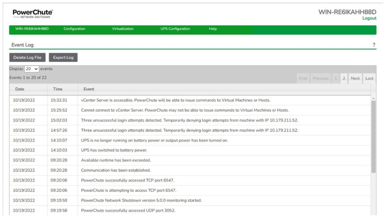Expand the Display events count dropdown
Screen dimensions: 386x218
tap(32, 69)
